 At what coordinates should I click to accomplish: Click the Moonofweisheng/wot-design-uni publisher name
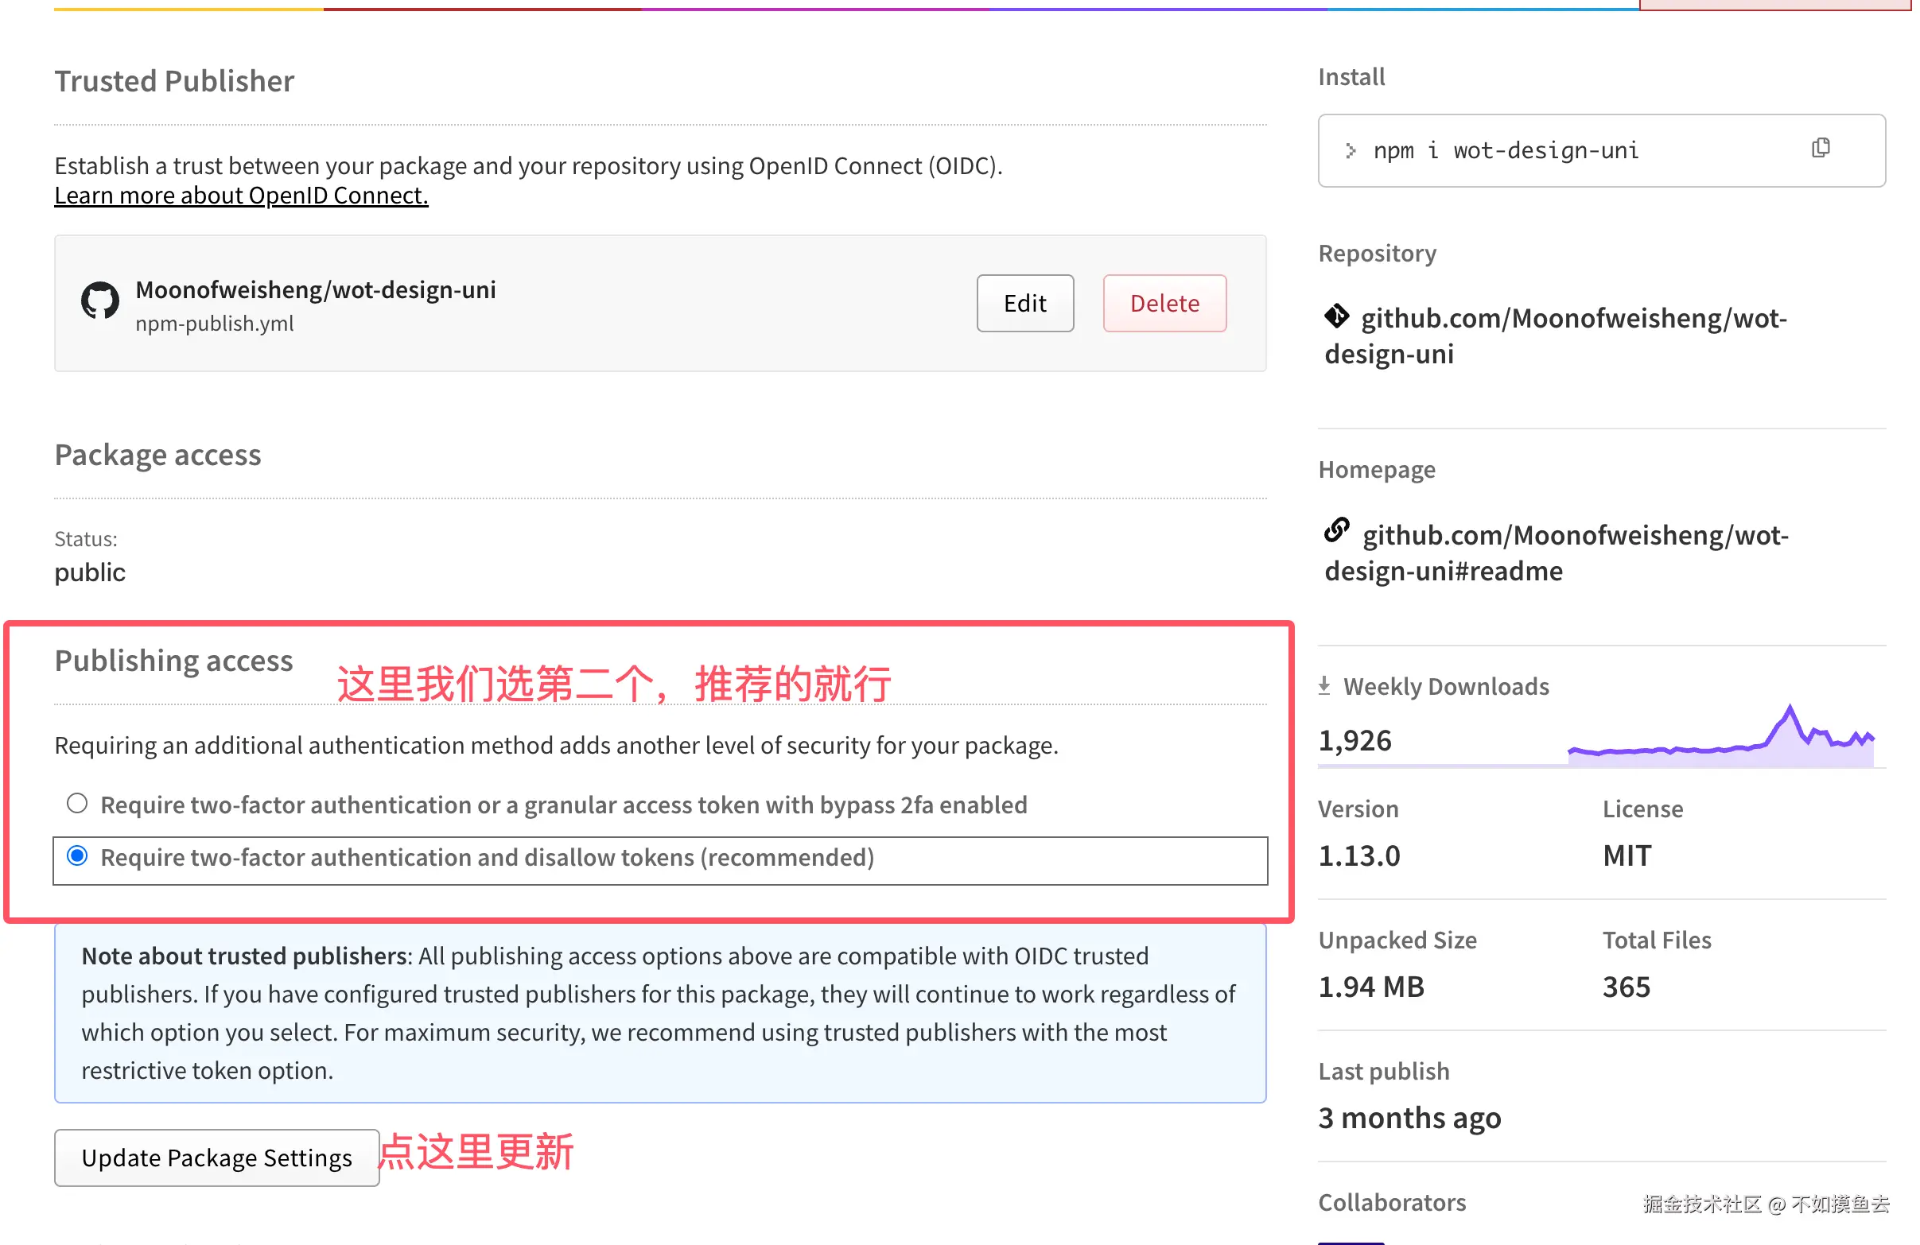pyautogui.click(x=316, y=289)
